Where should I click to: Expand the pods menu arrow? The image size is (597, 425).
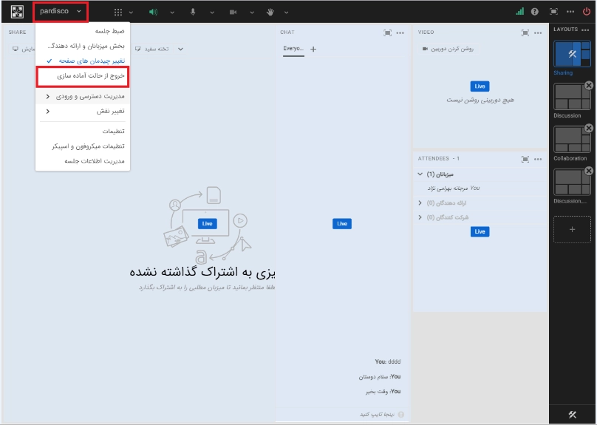coord(131,12)
